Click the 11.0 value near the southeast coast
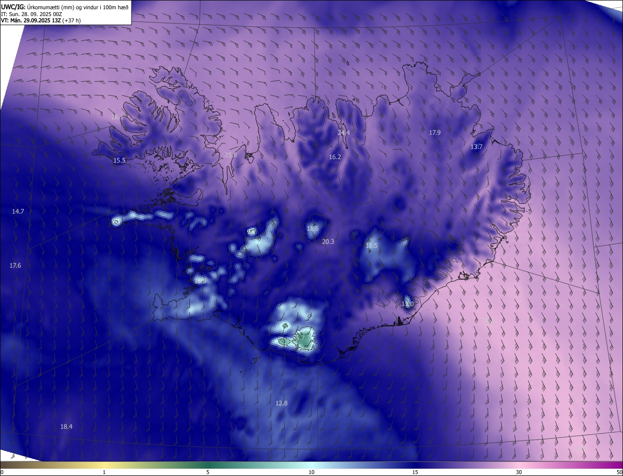Image resolution: width=623 pixels, height=476 pixels. 407,304
